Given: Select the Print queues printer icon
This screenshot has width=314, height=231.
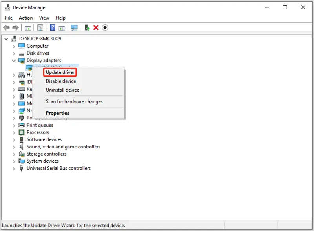Looking at the screenshot, I should pos(22,125).
